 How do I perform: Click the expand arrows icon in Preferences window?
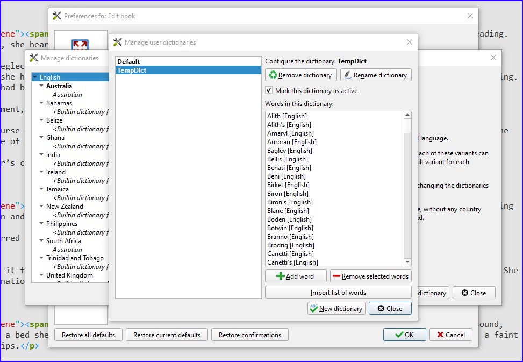[x=80, y=44]
